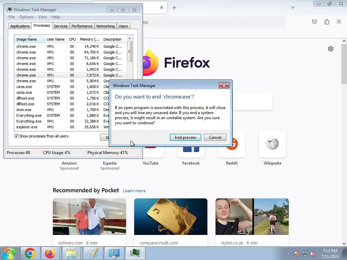Open the comparecredit.com article thumbnail
This screenshot has height=260, width=347.
[171, 217]
